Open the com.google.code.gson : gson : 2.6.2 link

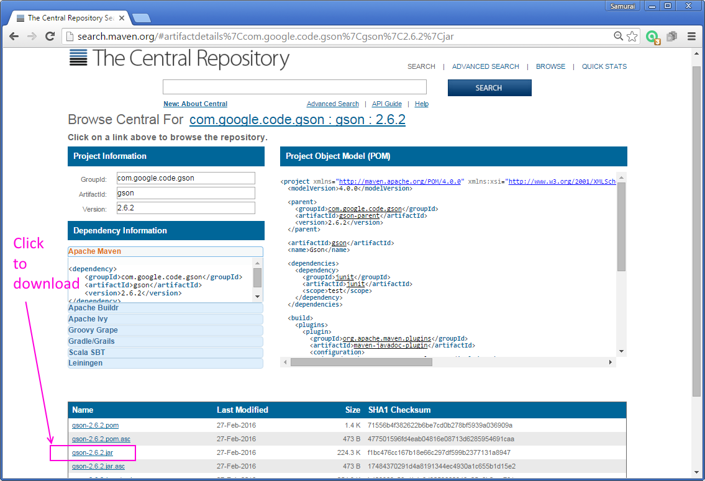click(297, 120)
